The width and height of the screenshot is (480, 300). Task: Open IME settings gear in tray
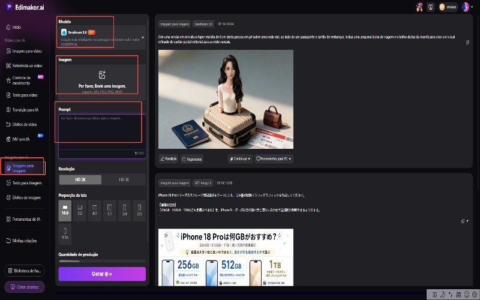(475, 295)
